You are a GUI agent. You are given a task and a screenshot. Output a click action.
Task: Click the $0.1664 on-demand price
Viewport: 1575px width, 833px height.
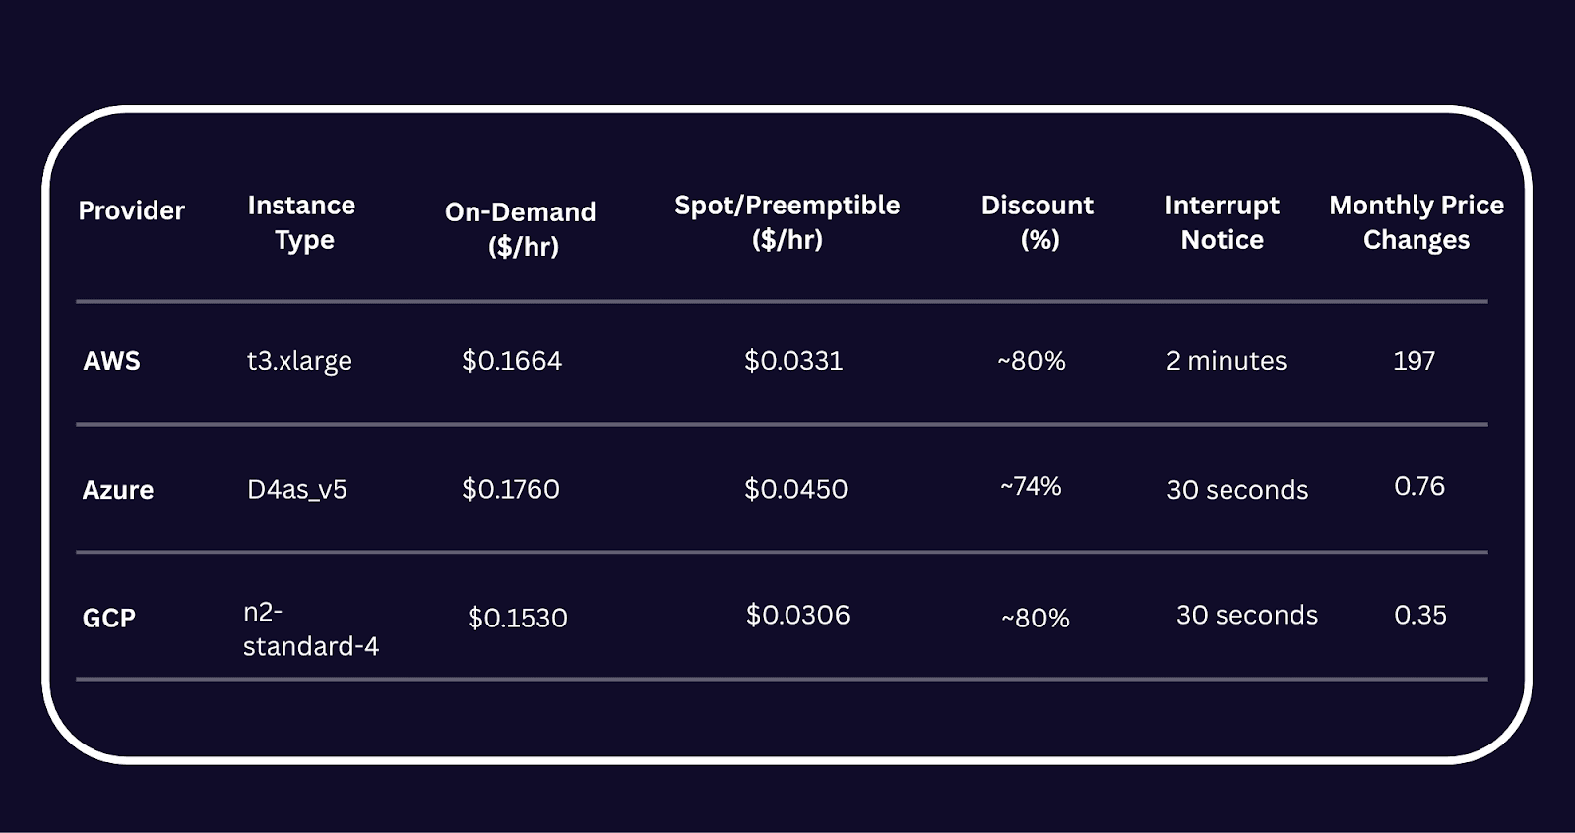click(x=512, y=361)
